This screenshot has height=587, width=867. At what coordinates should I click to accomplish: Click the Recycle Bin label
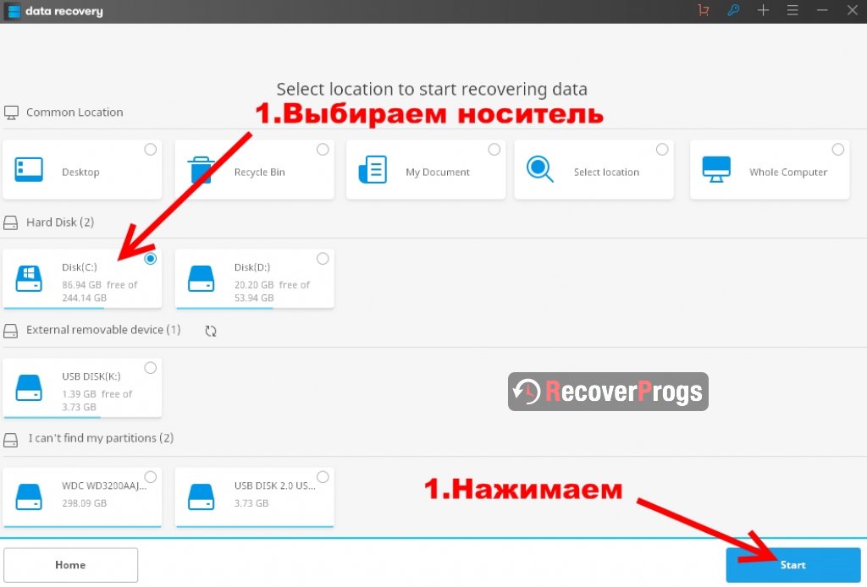coord(259,173)
